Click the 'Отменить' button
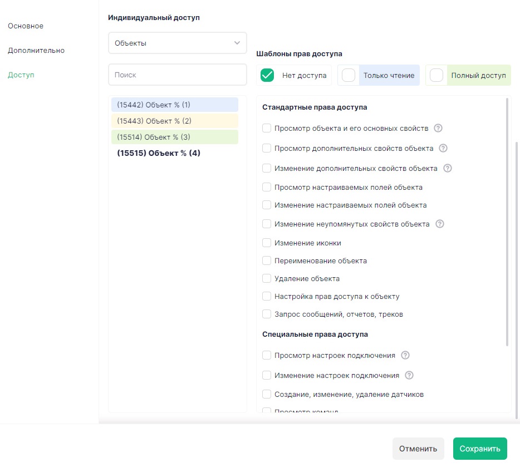The width and height of the screenshot is (520, 472). pos(418,449)
